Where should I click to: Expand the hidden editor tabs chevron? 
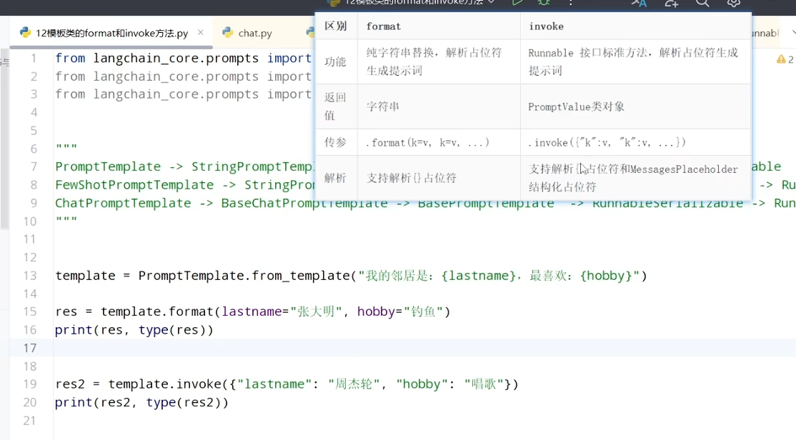(793, 32)
